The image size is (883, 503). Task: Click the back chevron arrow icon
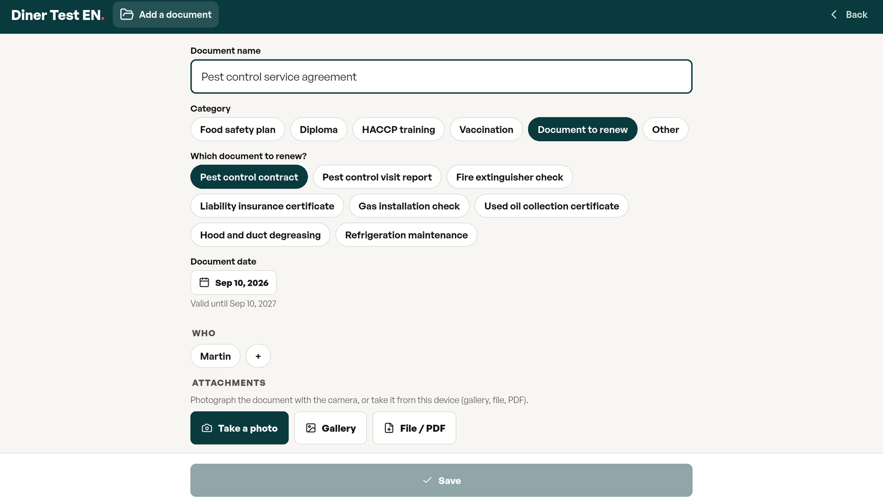[x=834, y=14]
